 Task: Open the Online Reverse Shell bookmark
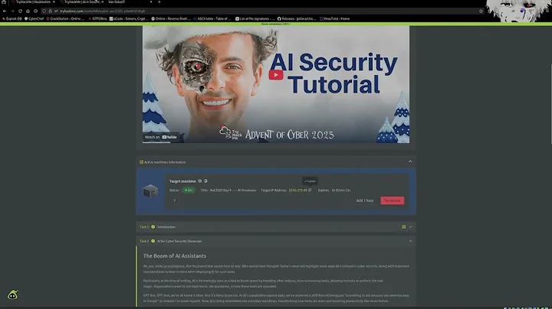tap(171, 19)
